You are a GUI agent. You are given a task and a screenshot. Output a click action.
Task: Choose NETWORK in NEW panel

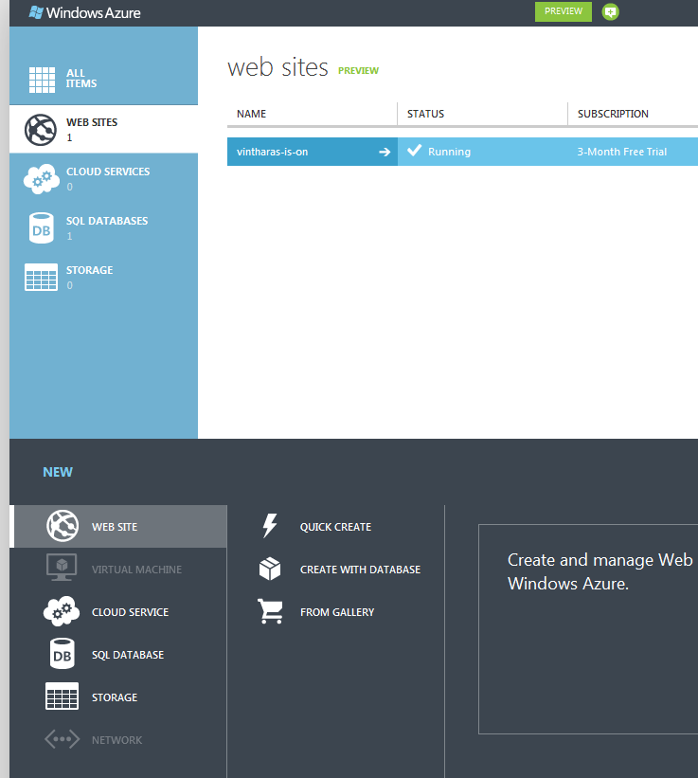pyautogui.click(x=116, y=740)
